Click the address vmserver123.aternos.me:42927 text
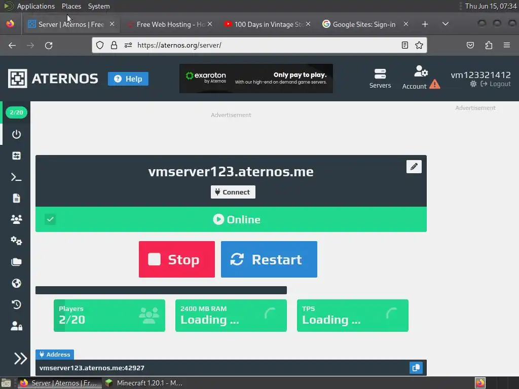The height and width of the screenshot is (389, 519). click(x=92, y=368)
